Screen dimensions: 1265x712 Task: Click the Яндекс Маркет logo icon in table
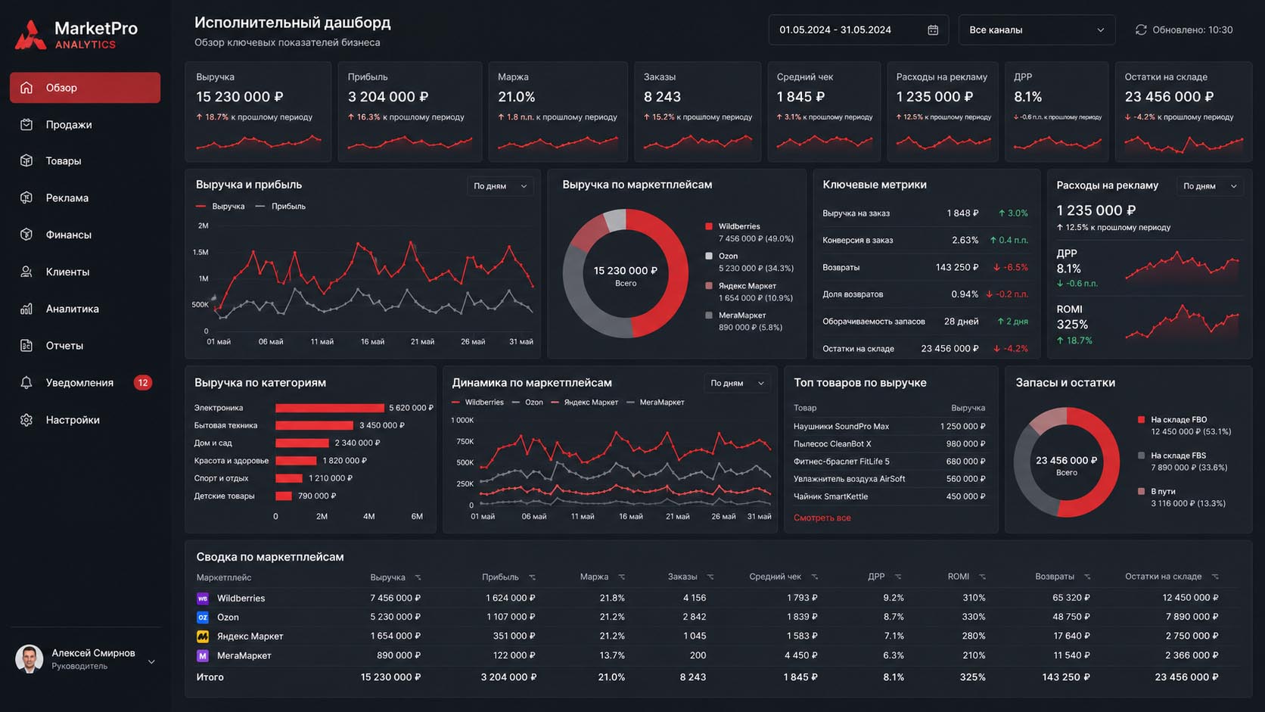pyautogui.click(x=203, y=636)
